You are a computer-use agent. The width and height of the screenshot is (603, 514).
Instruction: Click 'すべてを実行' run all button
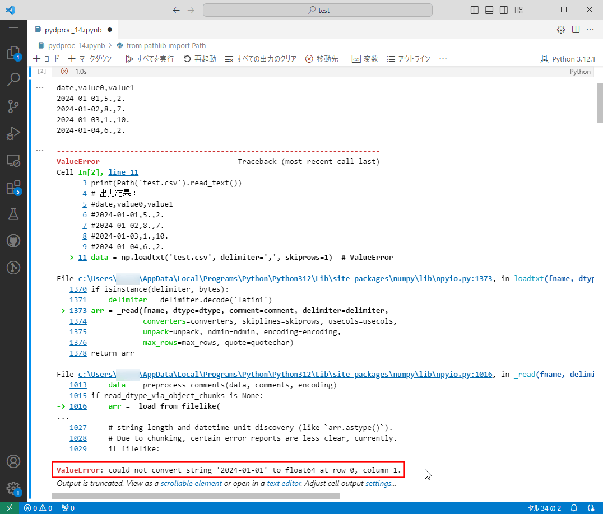pos(150,59)
